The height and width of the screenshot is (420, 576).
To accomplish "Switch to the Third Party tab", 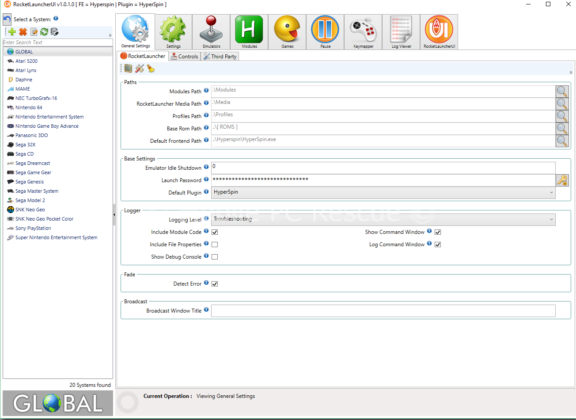I will click(220, 57).
